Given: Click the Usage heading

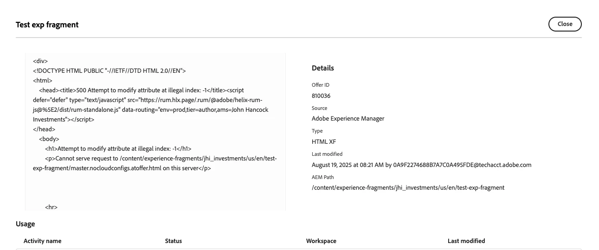Looking at the screenshot, I should click(x=26, y=224).
